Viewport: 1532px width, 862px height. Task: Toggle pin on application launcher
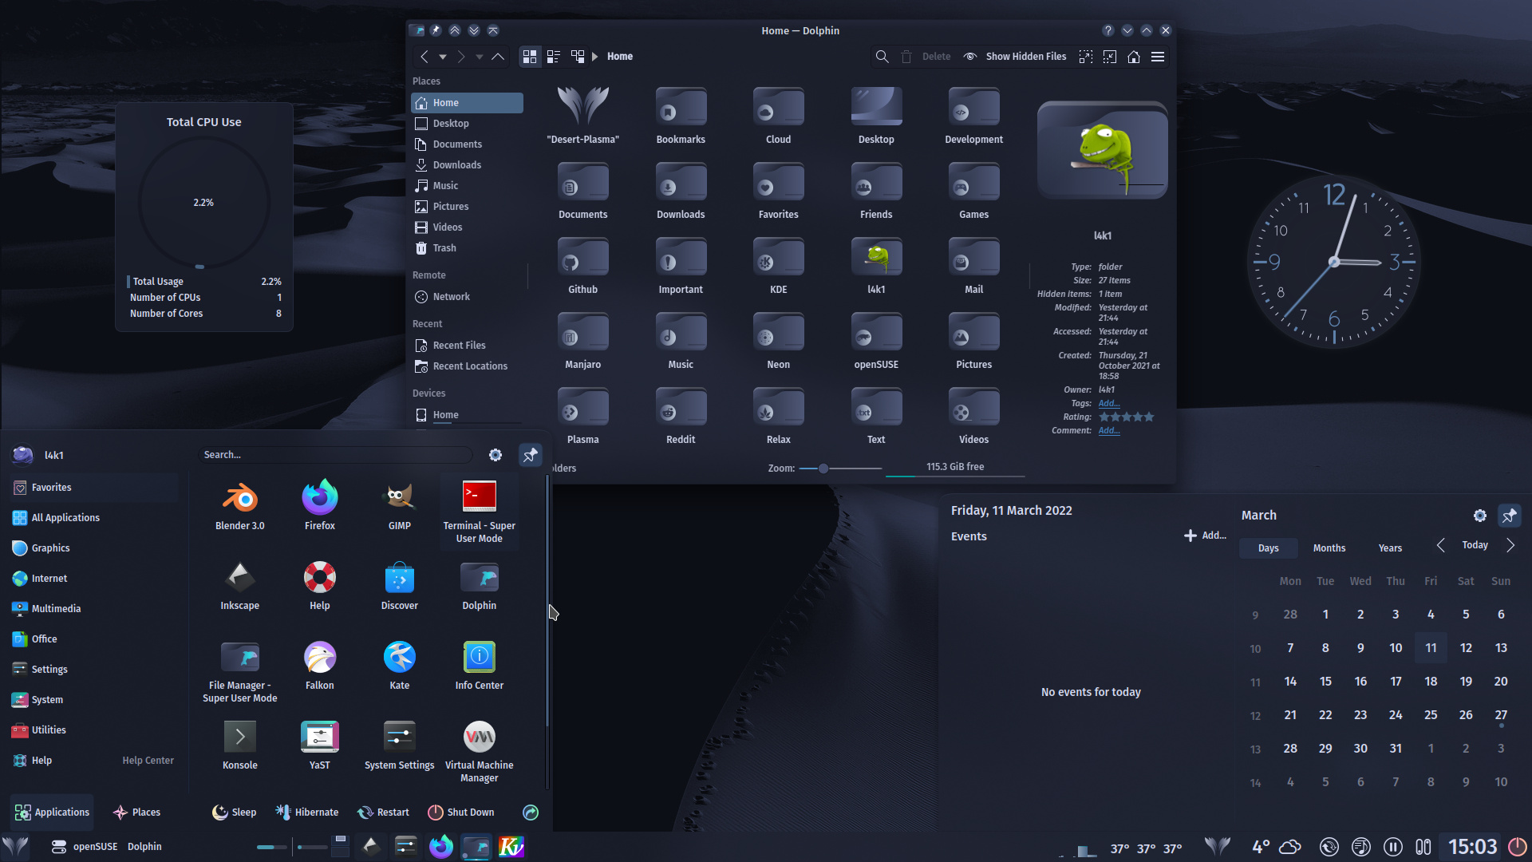click(530, 455)
